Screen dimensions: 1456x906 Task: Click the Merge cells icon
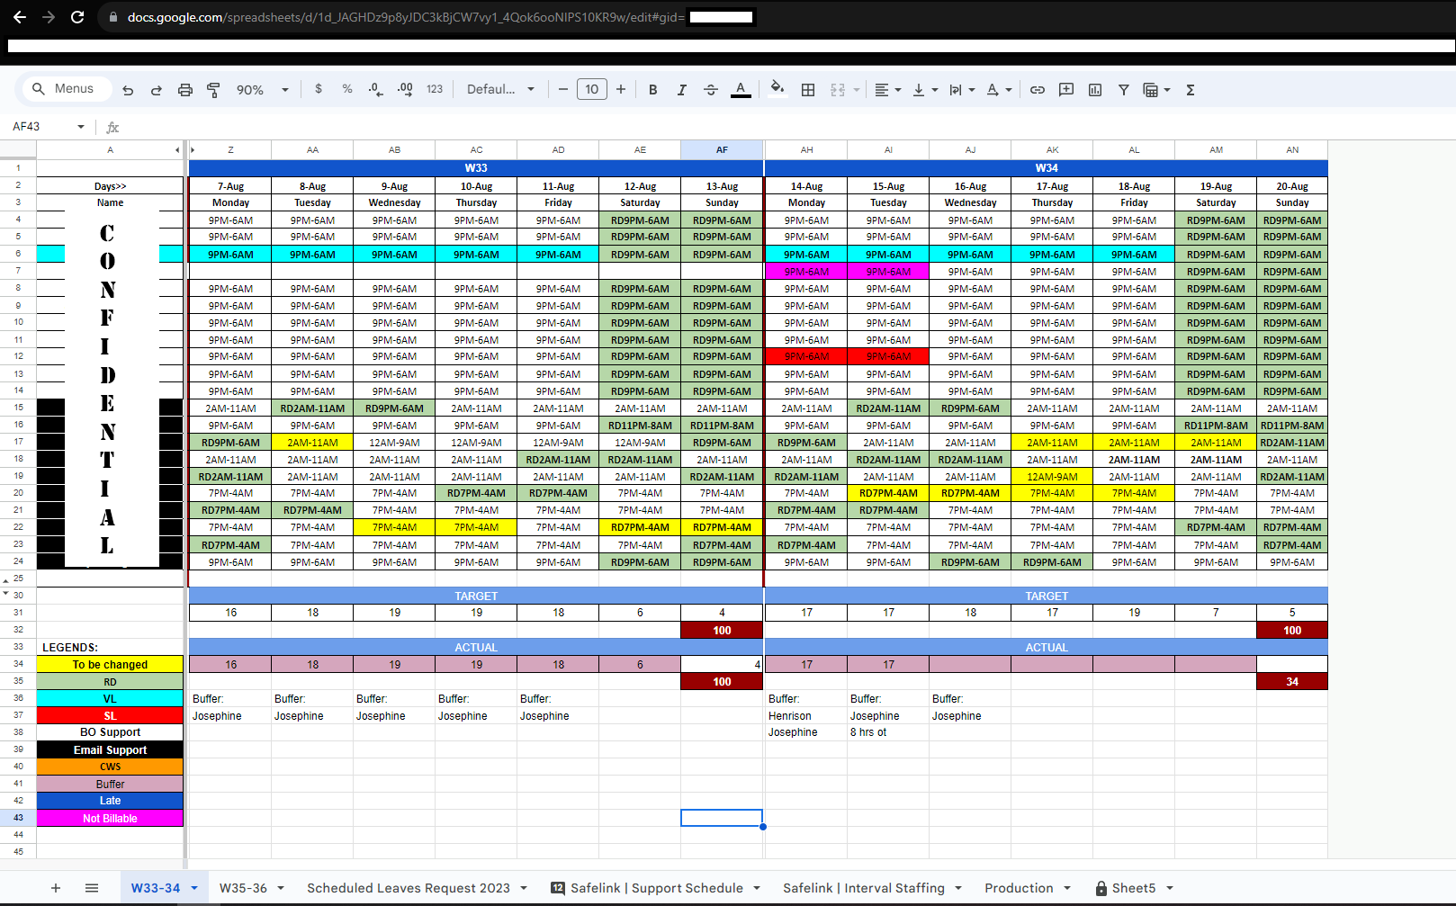tap(838, 90)
